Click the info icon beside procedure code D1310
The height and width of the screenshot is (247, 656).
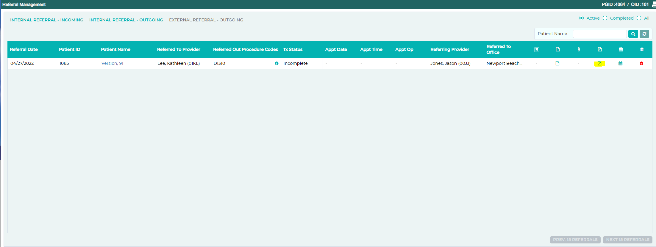277,63
